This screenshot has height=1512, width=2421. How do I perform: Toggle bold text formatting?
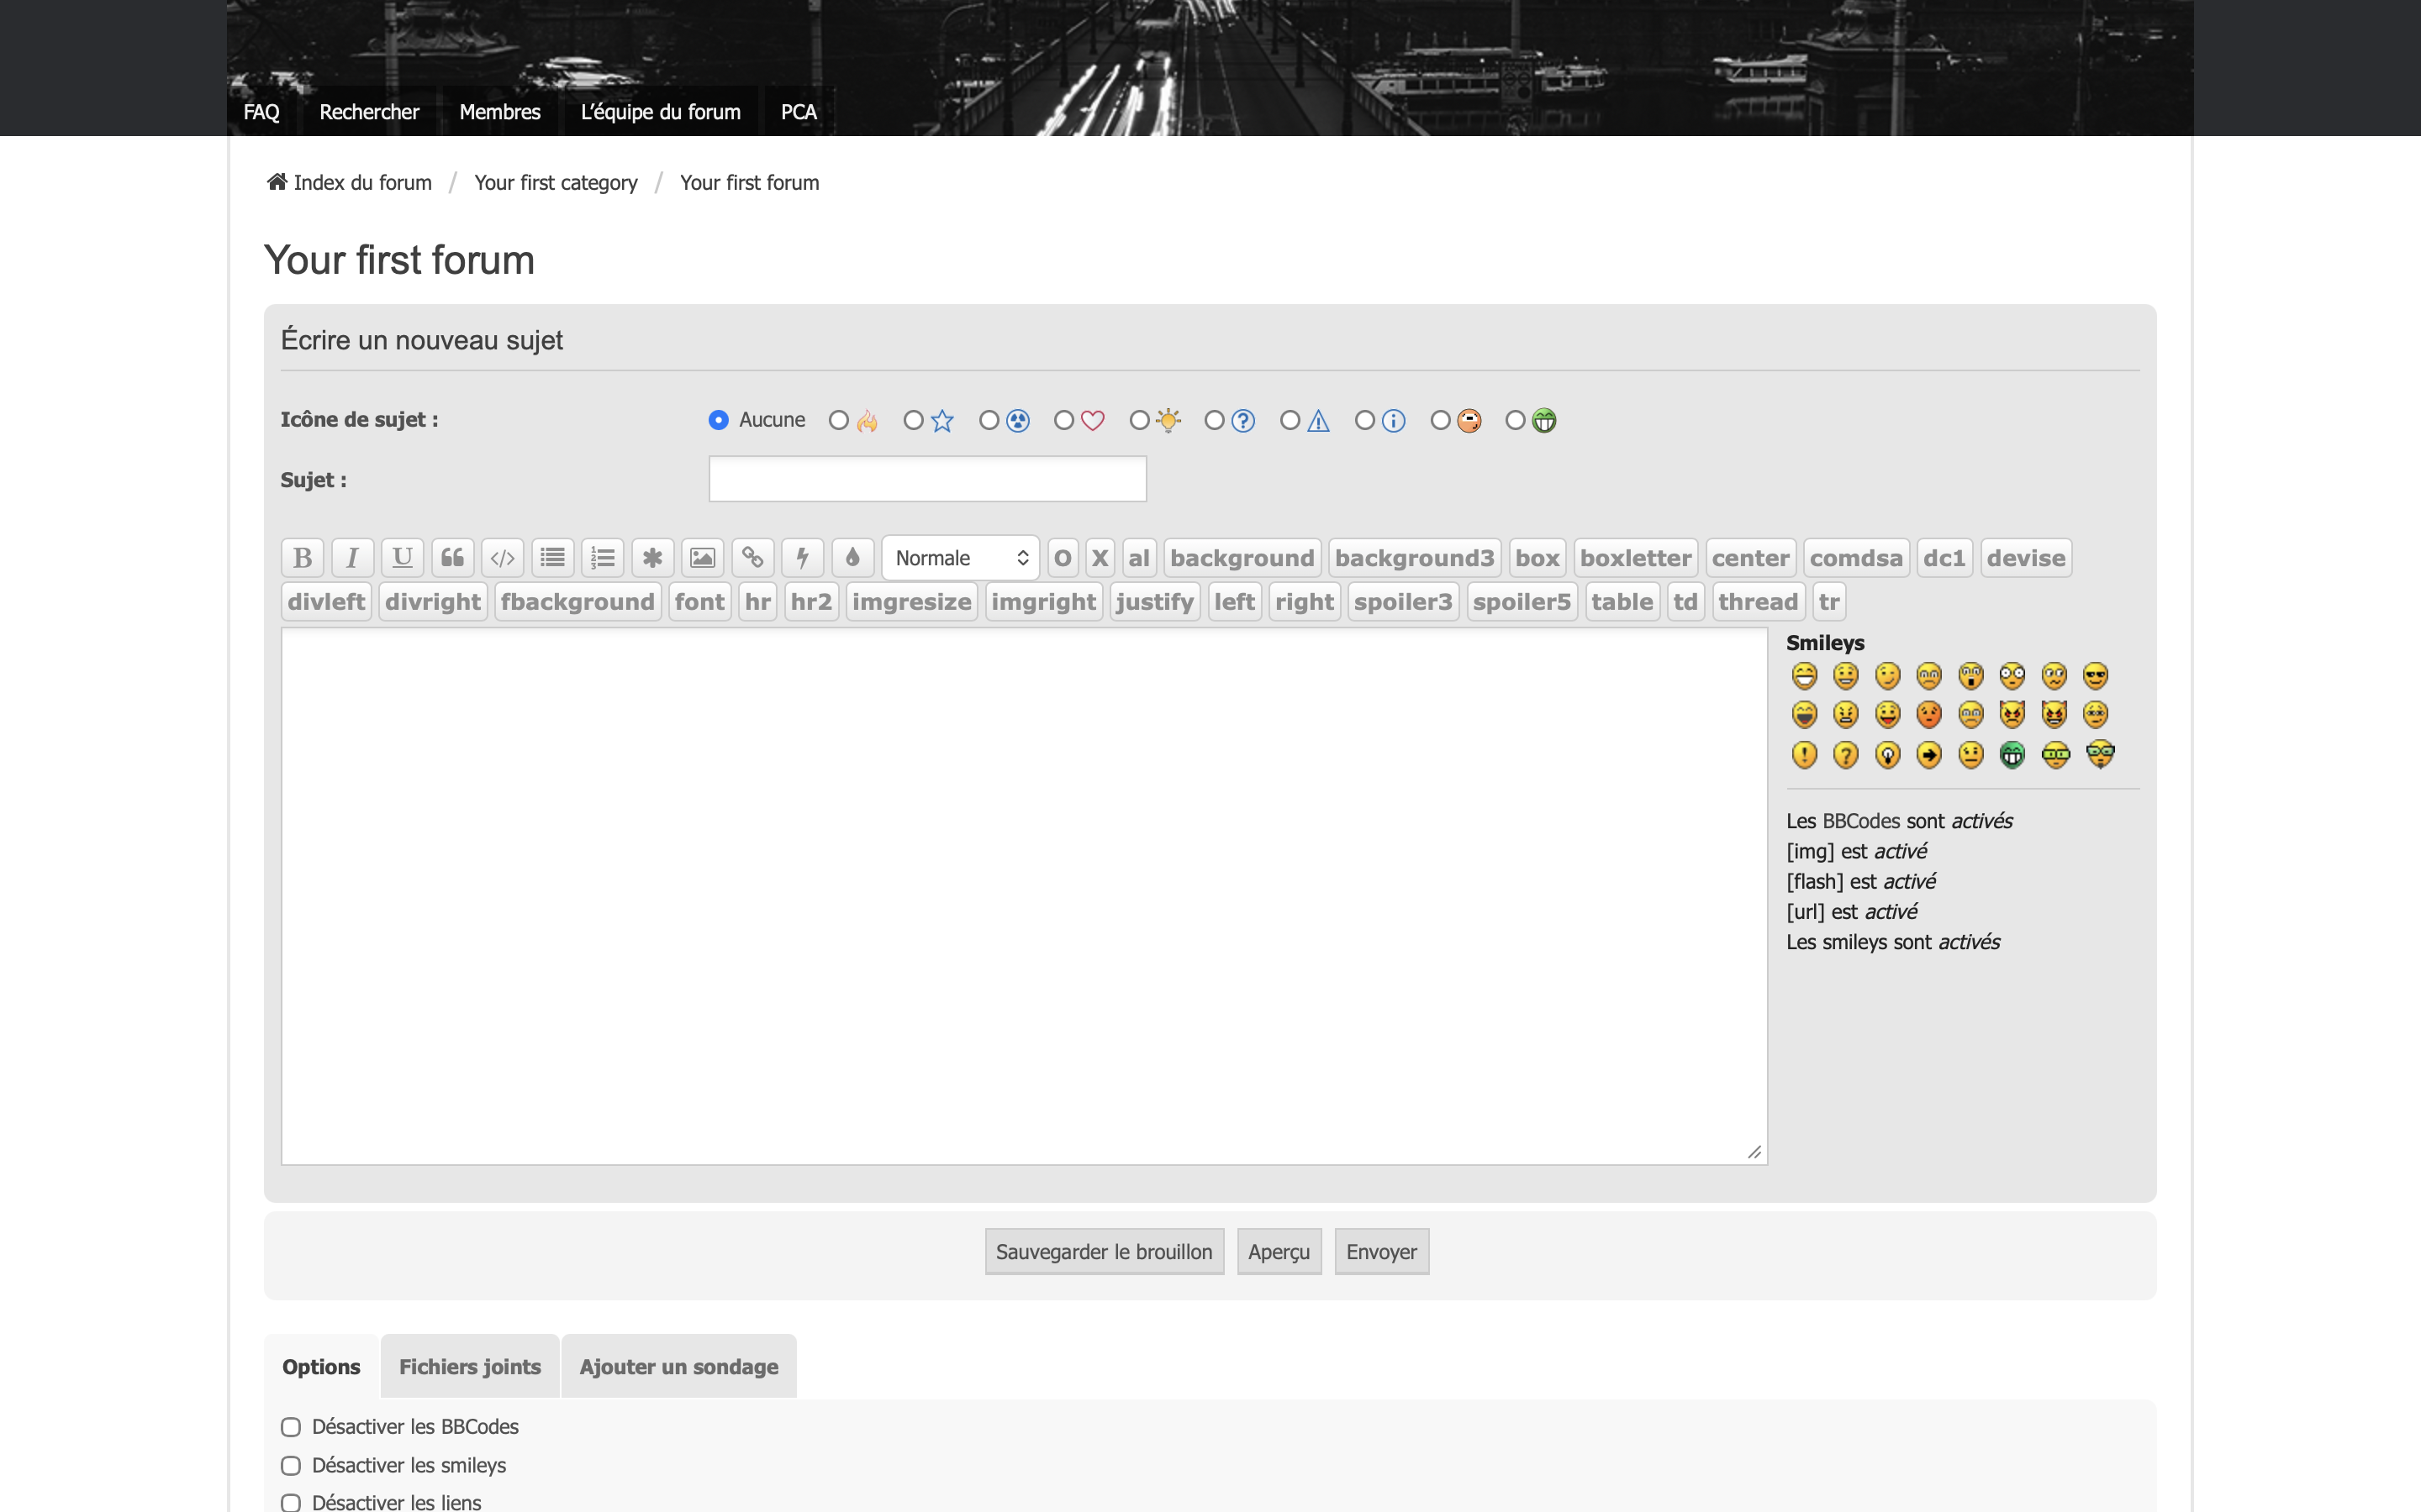click(x=302, y=558)
